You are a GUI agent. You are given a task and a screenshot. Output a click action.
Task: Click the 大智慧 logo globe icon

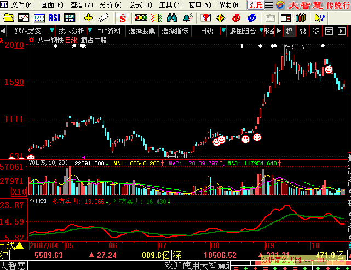[280, 5]
